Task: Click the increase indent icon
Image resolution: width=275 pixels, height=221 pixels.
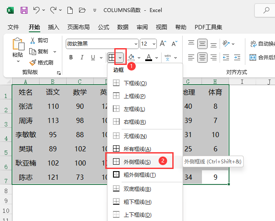Action: click(x=237, y=58)
